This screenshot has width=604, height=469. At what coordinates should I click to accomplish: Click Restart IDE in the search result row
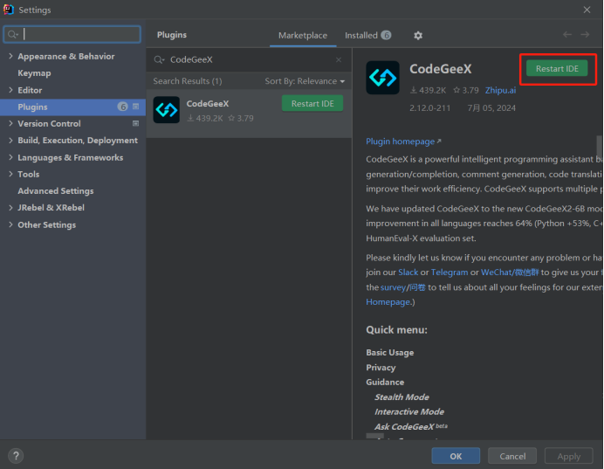(x=312, y=103)
